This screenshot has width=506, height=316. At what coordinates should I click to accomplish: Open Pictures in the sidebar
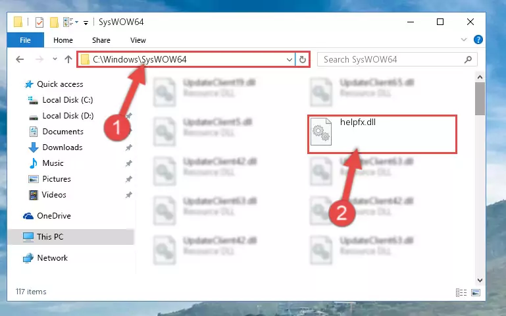point(57,179)
